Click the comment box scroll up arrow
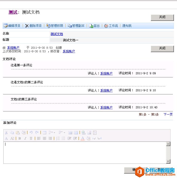 coord(168,144)
